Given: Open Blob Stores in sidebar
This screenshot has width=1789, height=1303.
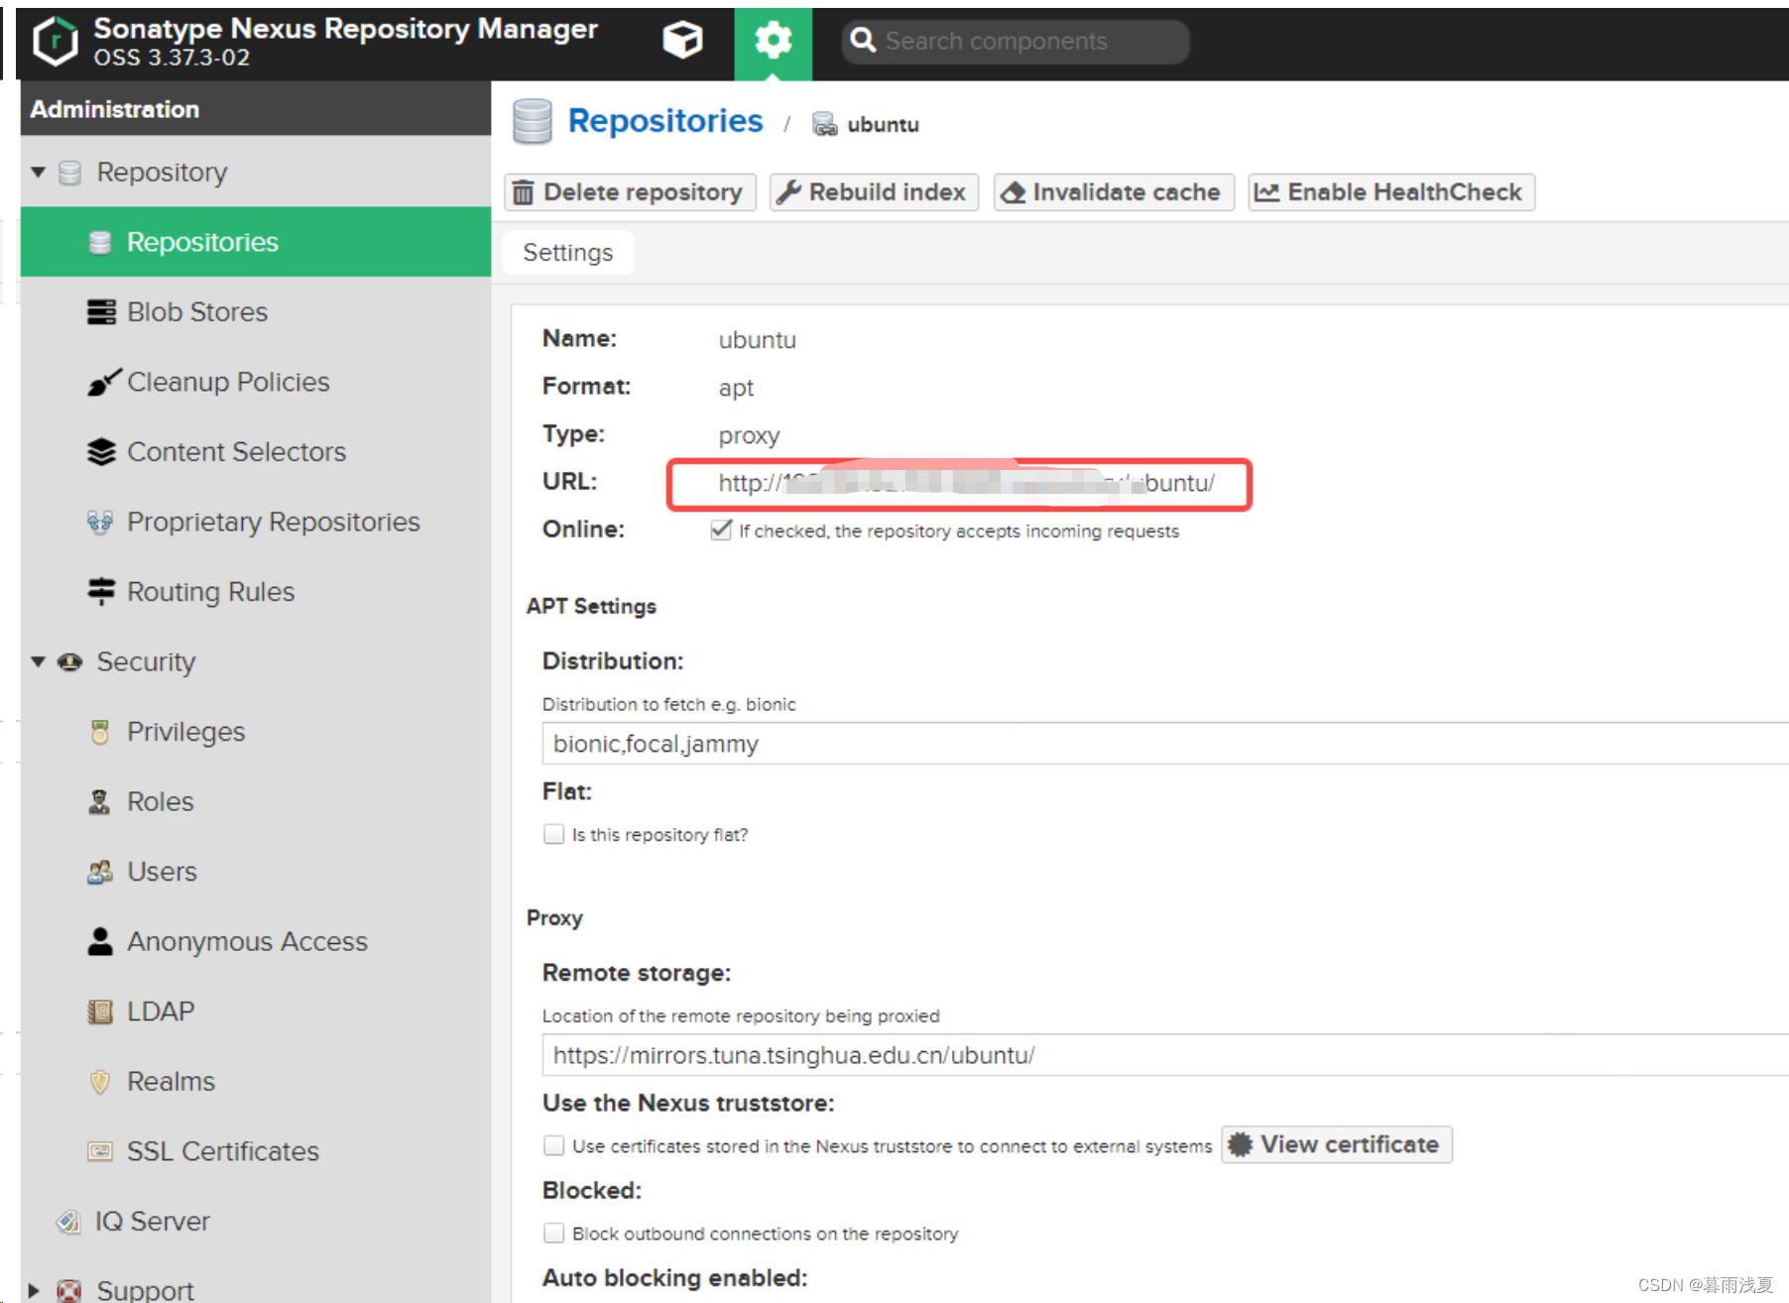Looking at the screenshot, I should tap(196, 312).
